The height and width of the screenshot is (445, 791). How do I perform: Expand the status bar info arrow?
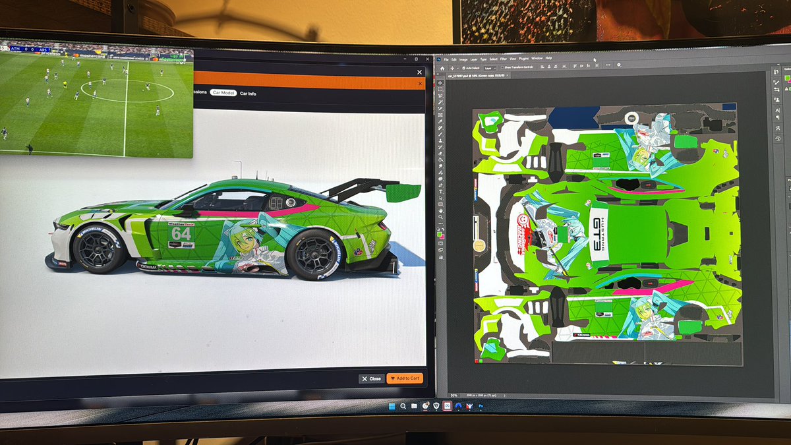(504, 396)
